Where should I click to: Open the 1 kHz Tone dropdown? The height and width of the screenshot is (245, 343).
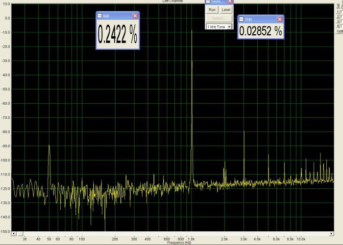(229, 26)
